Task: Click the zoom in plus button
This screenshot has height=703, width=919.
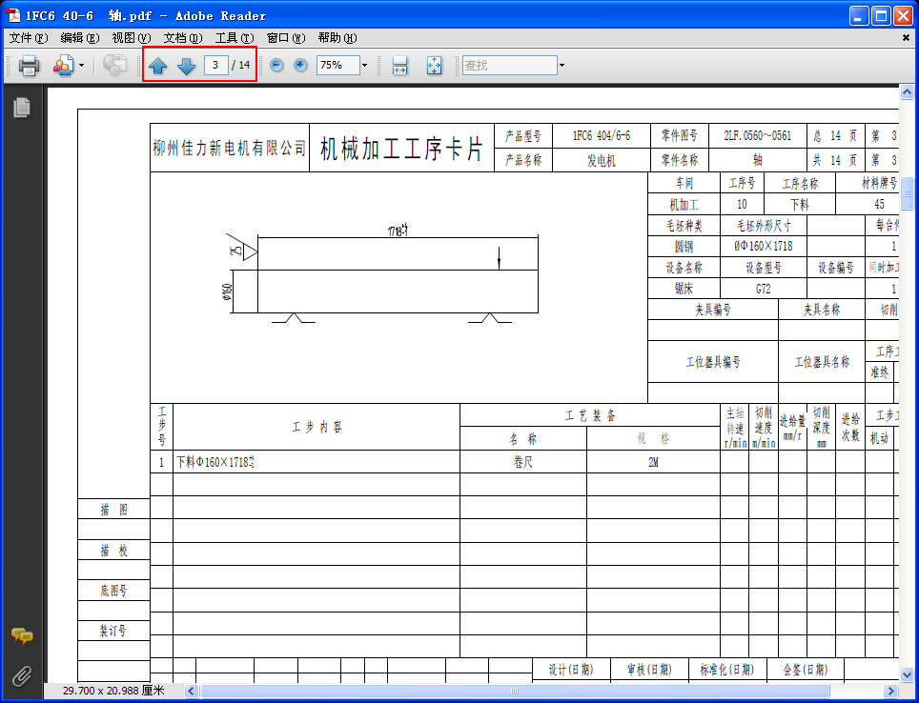Action: [x=300, y=65]
